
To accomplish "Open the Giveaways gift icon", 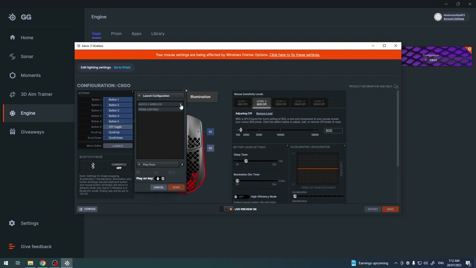I will click(x=12, y=132).
